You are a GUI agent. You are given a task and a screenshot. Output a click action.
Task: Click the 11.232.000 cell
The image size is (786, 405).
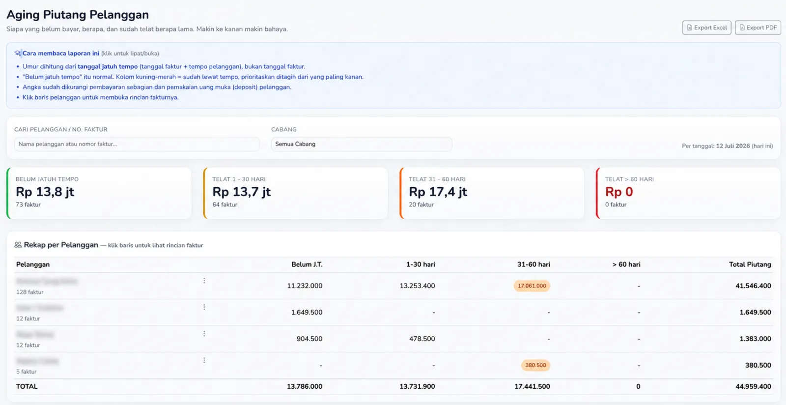(x=305, y=286)
